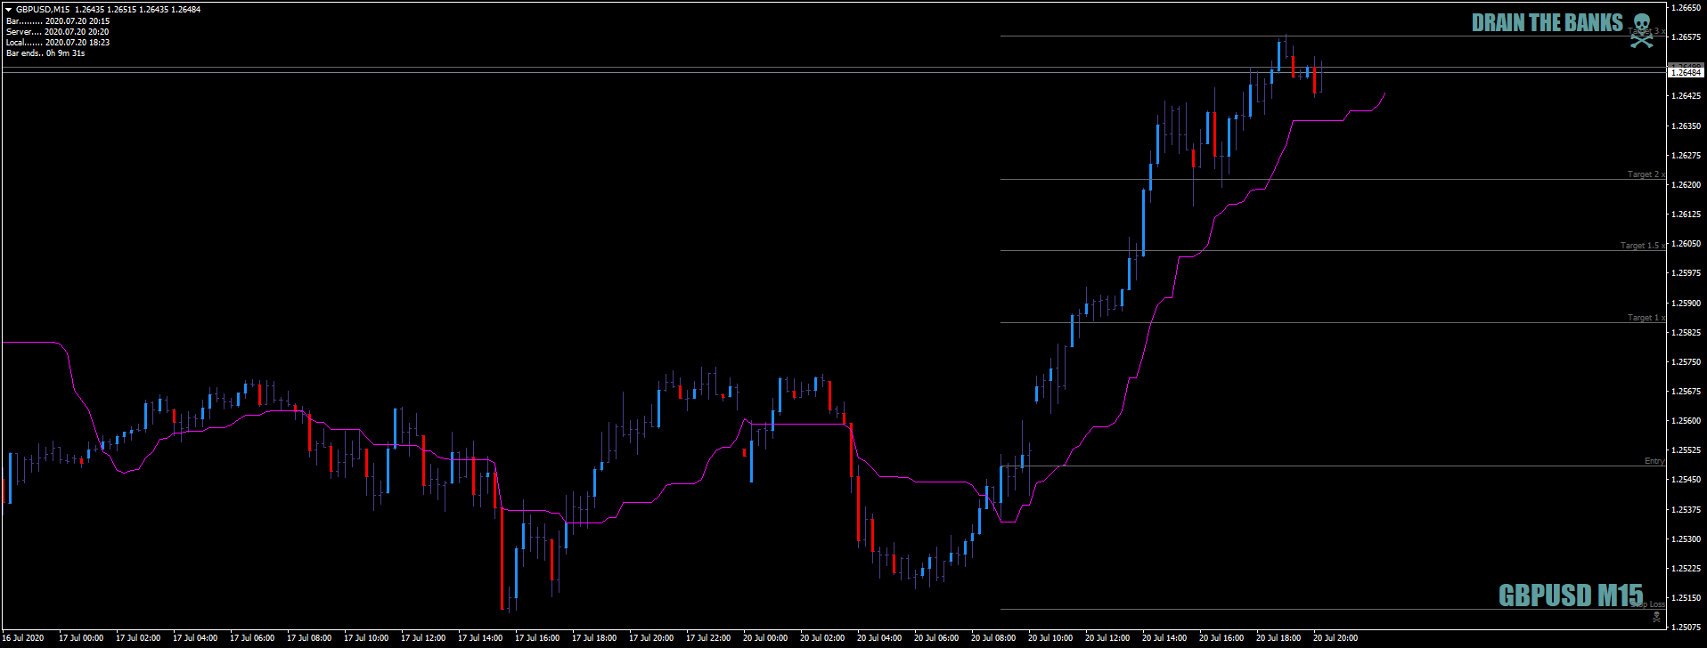Click price scale value 1.25600

coord(1687,421)
